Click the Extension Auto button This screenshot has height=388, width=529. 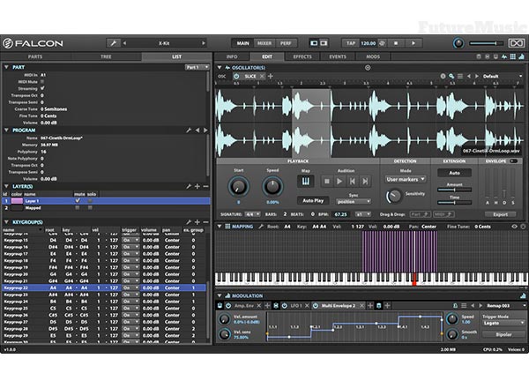pos(454,173)
